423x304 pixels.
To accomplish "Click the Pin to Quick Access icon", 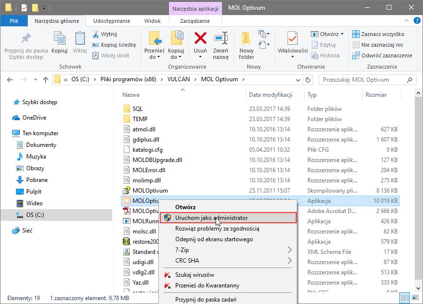I will click(26, 38).
